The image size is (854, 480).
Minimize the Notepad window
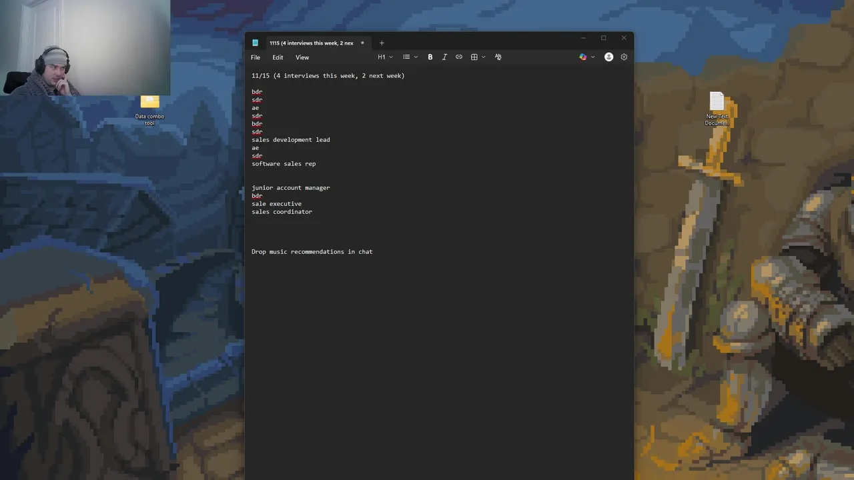tap(583, 38)
